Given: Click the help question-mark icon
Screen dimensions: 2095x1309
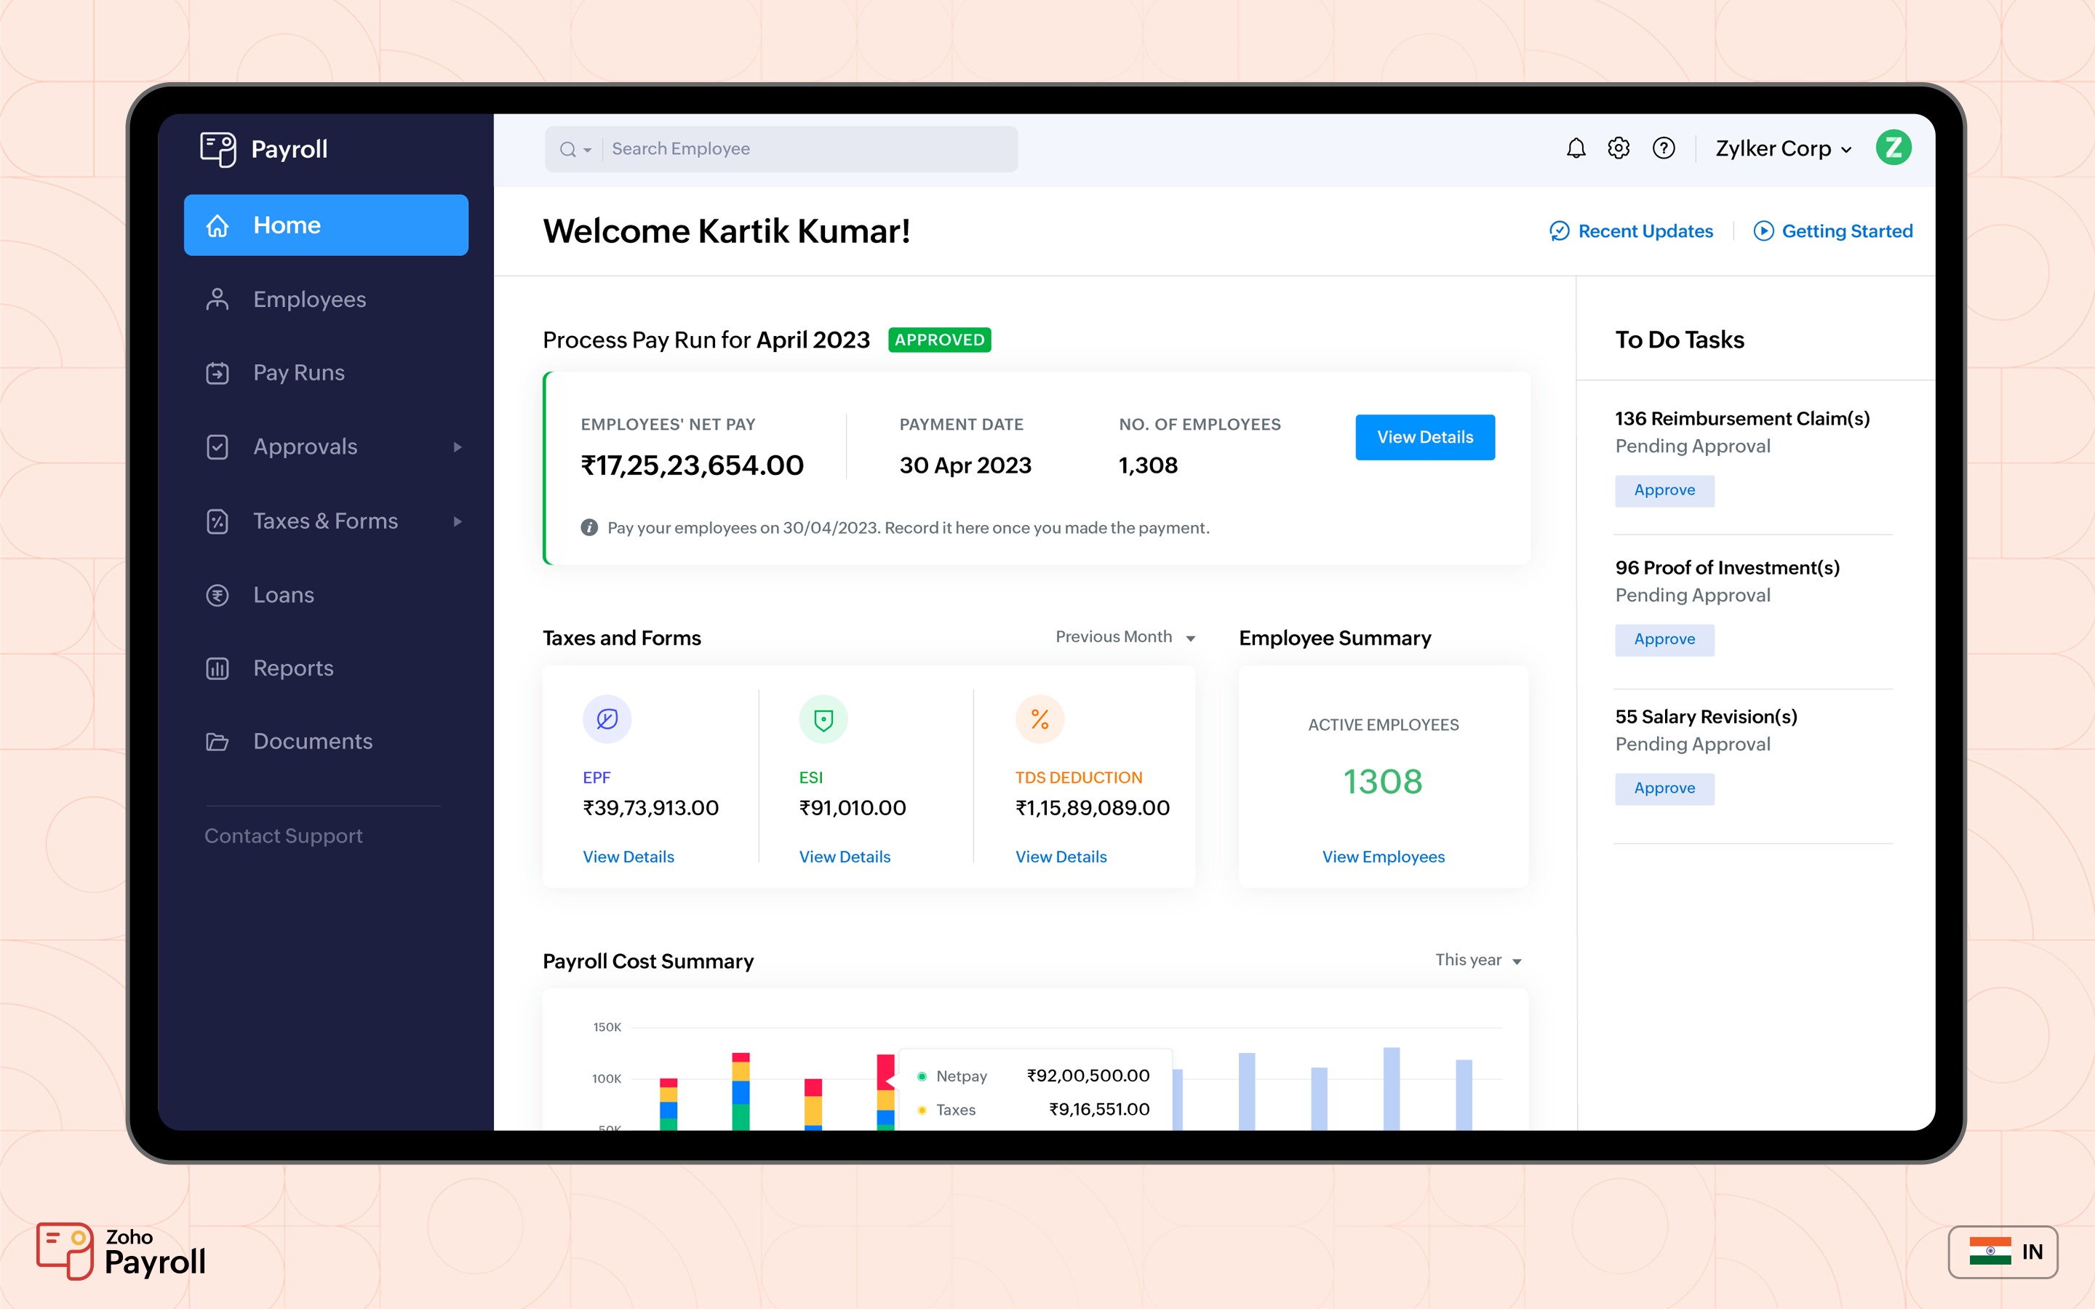Looking at the screenshot, I should click(x=1663, y=148).
